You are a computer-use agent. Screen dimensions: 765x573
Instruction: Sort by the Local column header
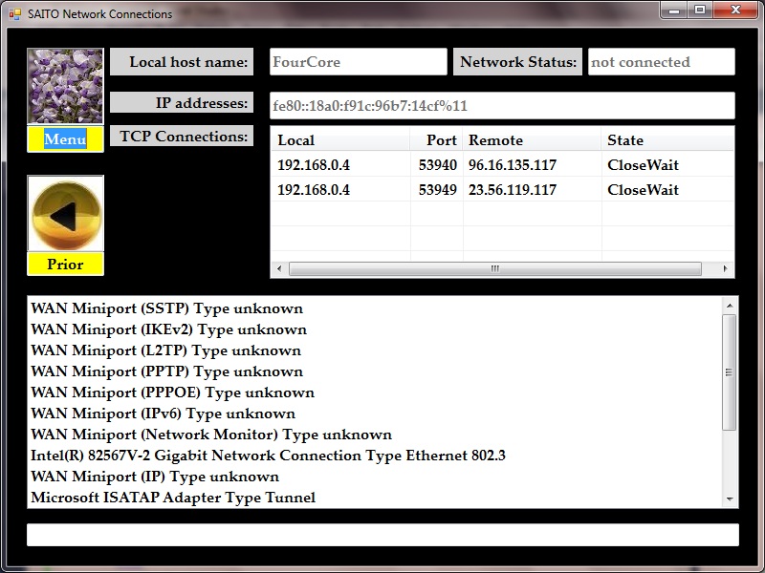coord(339,140)
